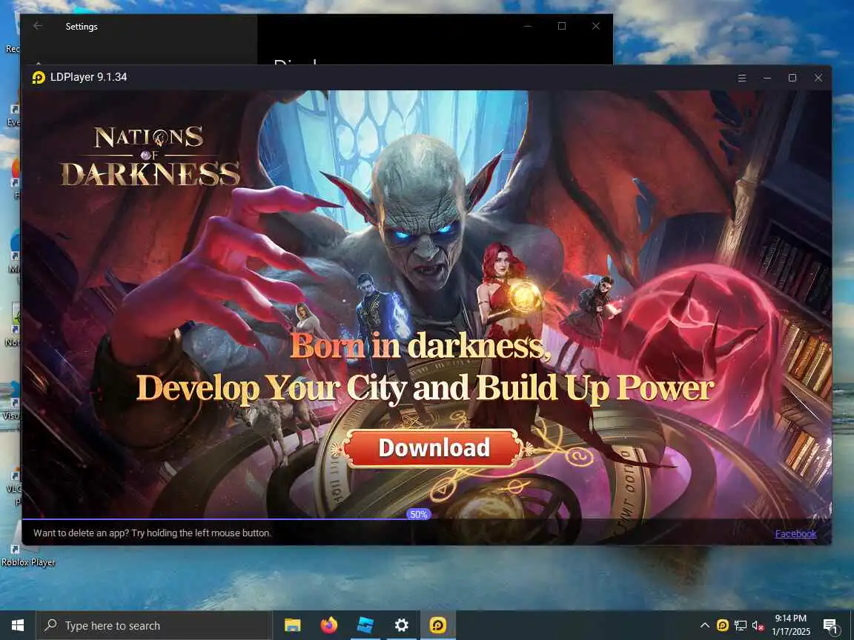Launch Firefox from the taskbar
This screenshot has width=854, height=640.
[328, 625]
